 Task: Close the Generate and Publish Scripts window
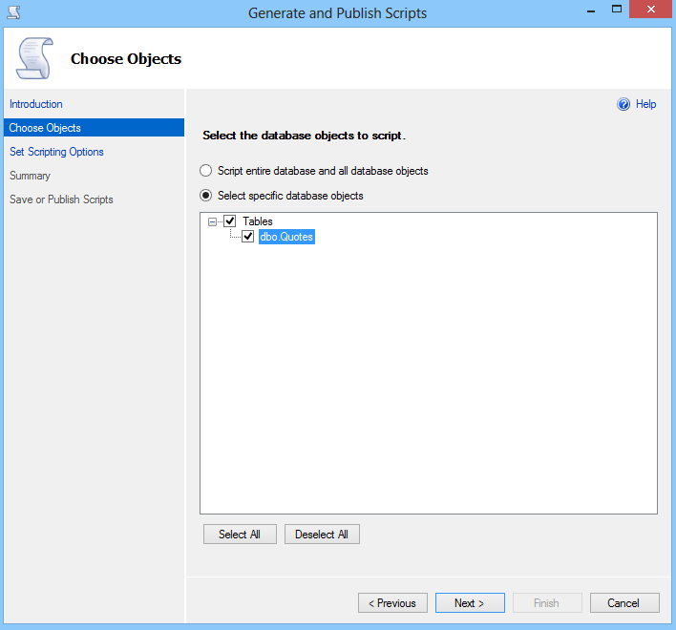tap(650, 9)
